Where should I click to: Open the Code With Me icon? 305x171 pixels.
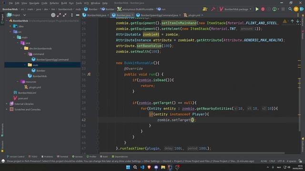tap(205, 9)
